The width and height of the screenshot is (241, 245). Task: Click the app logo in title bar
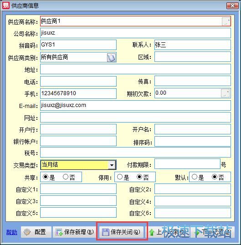pos(5,5)
